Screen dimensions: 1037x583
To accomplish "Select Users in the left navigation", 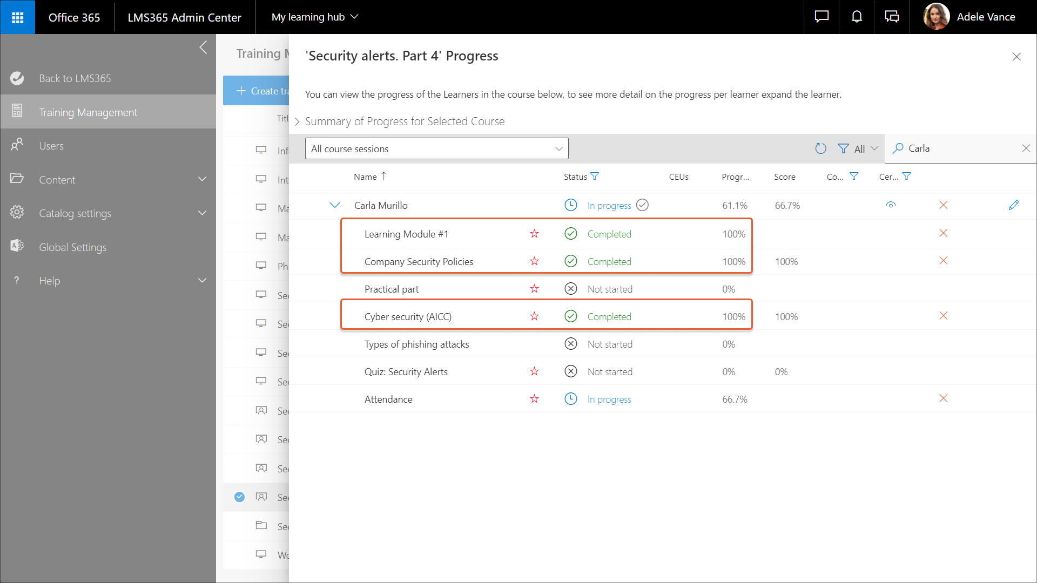I will (x=51, y=146).
